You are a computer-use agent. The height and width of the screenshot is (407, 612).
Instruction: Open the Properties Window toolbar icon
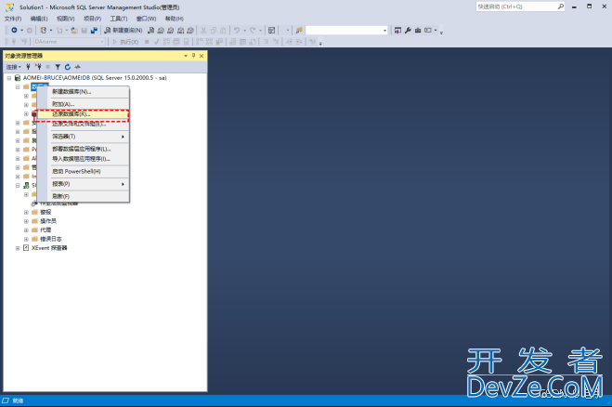(x=397, y=30)
